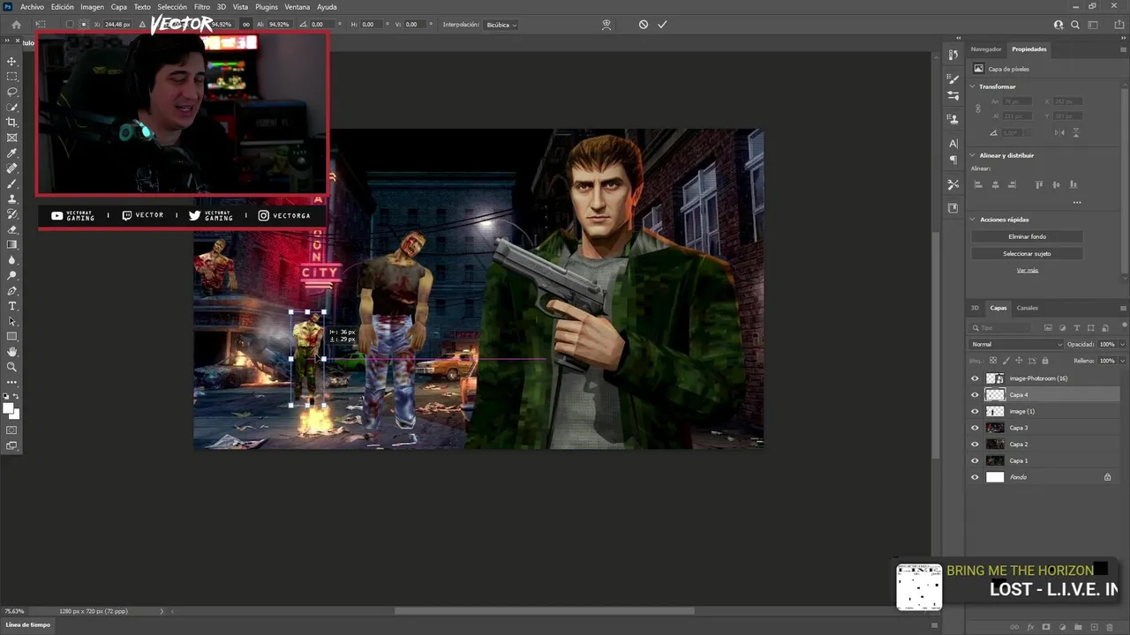This screenshot has height=635, width=1130.
Task: Select the Gradient tool
Action: tap(12, 245)
